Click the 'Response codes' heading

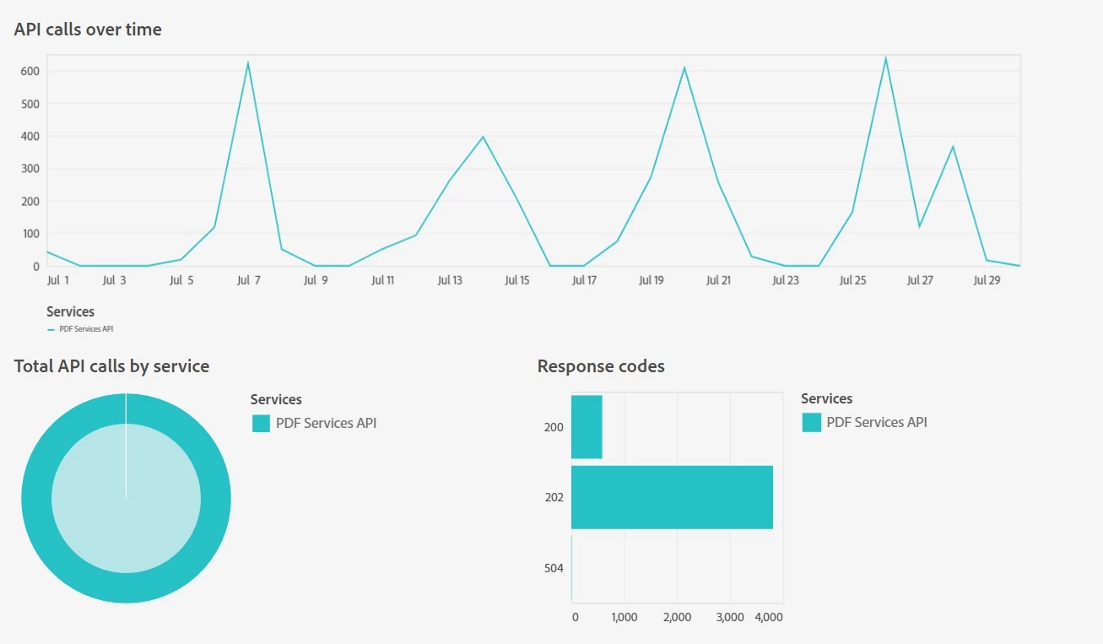601,366
